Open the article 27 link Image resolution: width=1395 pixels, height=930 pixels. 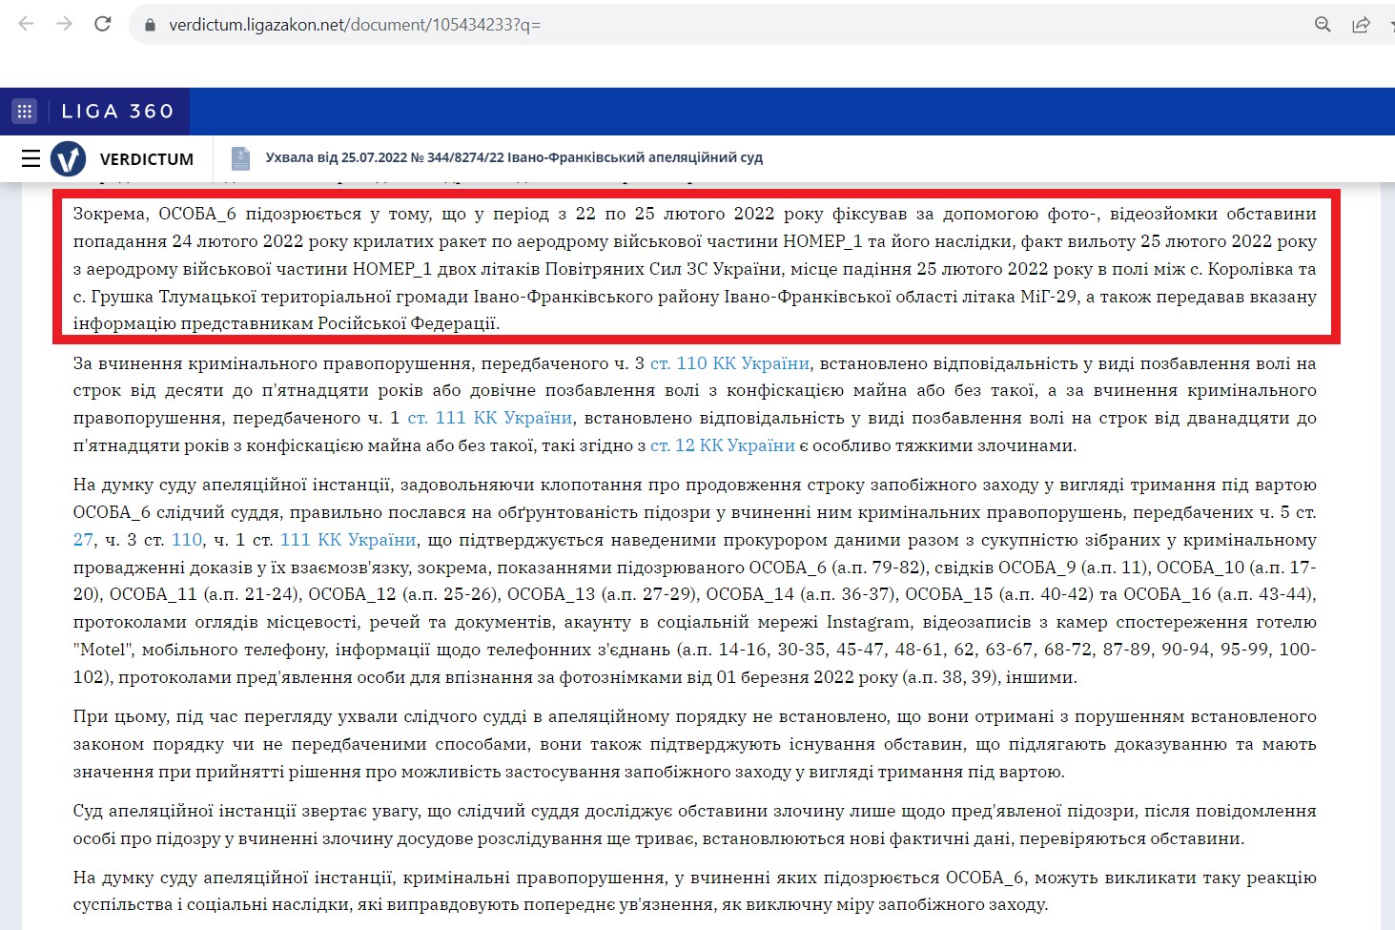(83, 540)
